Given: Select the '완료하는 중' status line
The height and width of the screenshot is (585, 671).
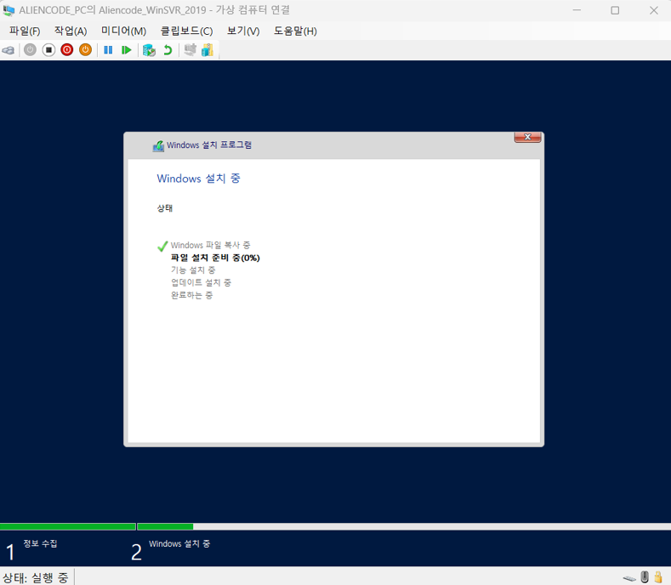Looking at the screenshot, I should coord(191,295).
